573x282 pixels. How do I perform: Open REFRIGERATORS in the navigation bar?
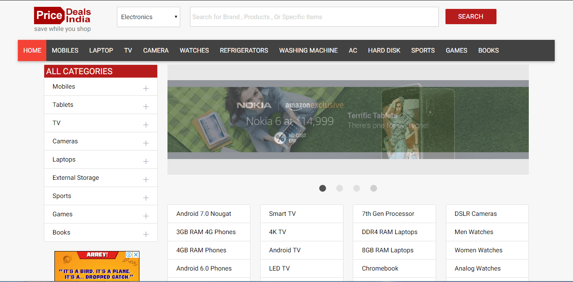pyautogui.click(x=244, y=50)
